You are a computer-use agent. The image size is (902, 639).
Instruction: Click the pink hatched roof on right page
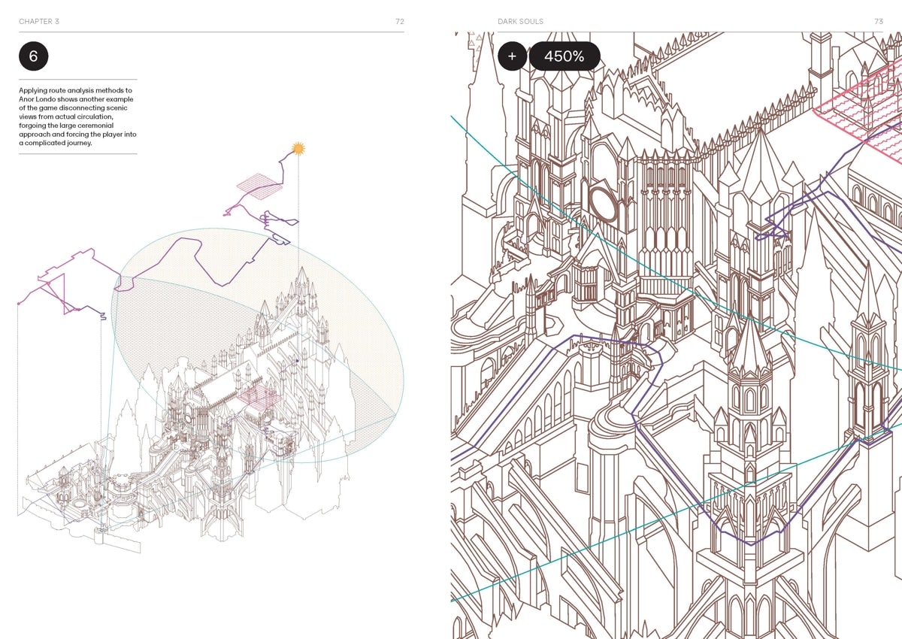pyautogui.click(x=857, y=105)
